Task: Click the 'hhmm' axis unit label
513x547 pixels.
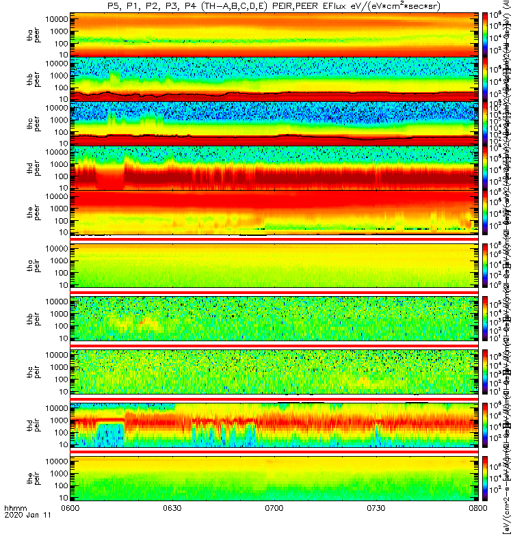Action: click(x=15, y=508)
